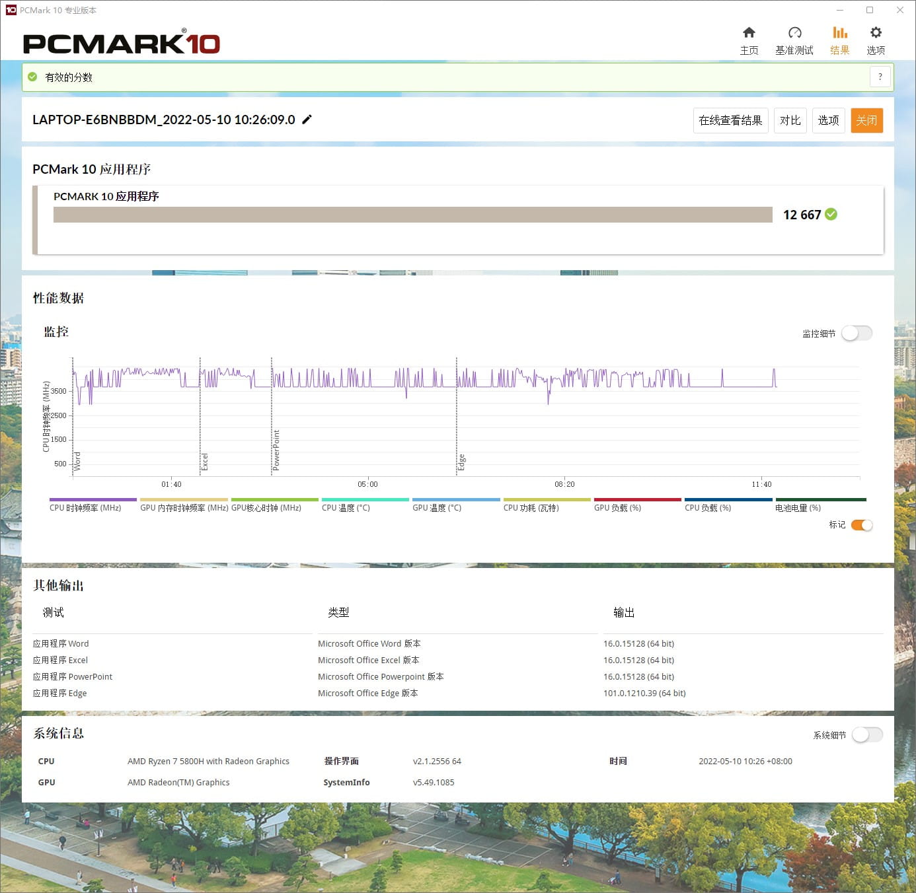
Task: Toggle the 监控细节 switch on
Action: point(857,334)
